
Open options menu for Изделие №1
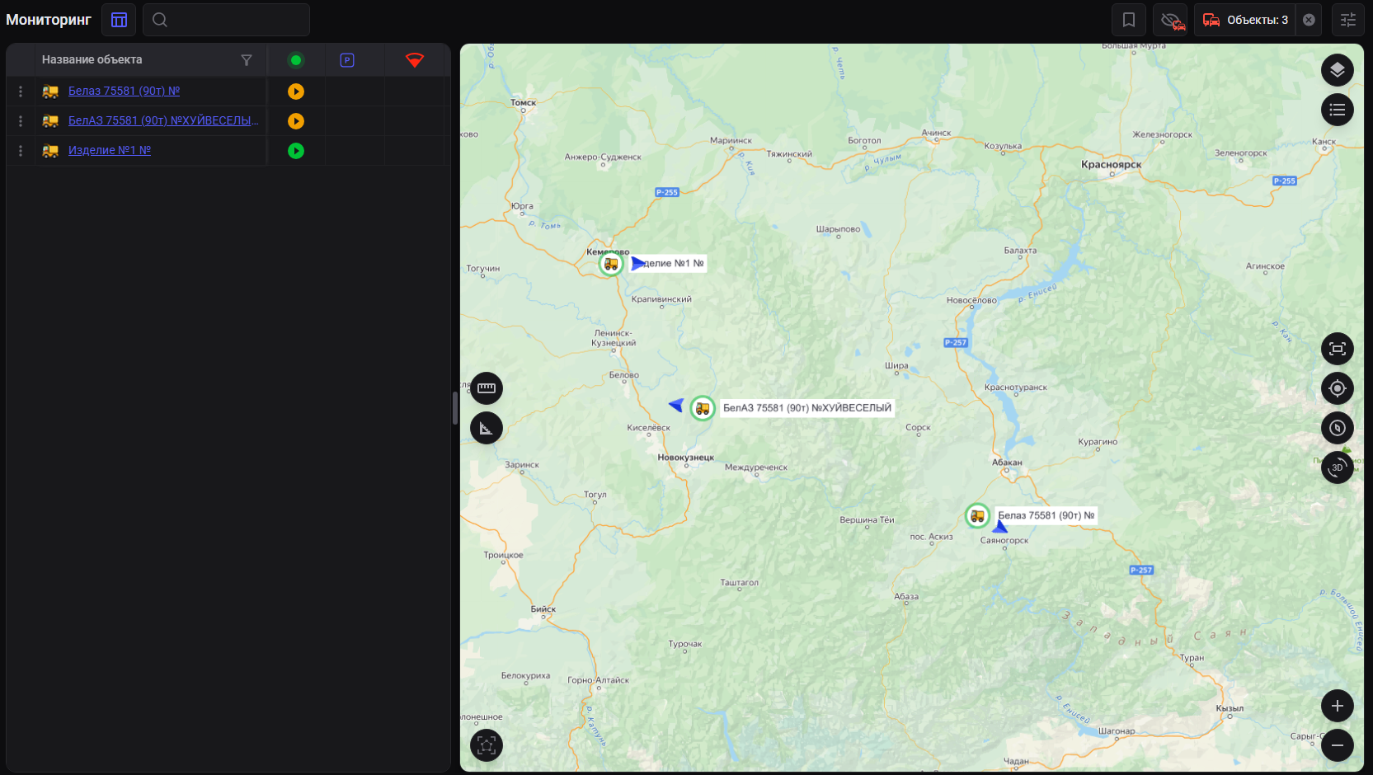point(21,151)
